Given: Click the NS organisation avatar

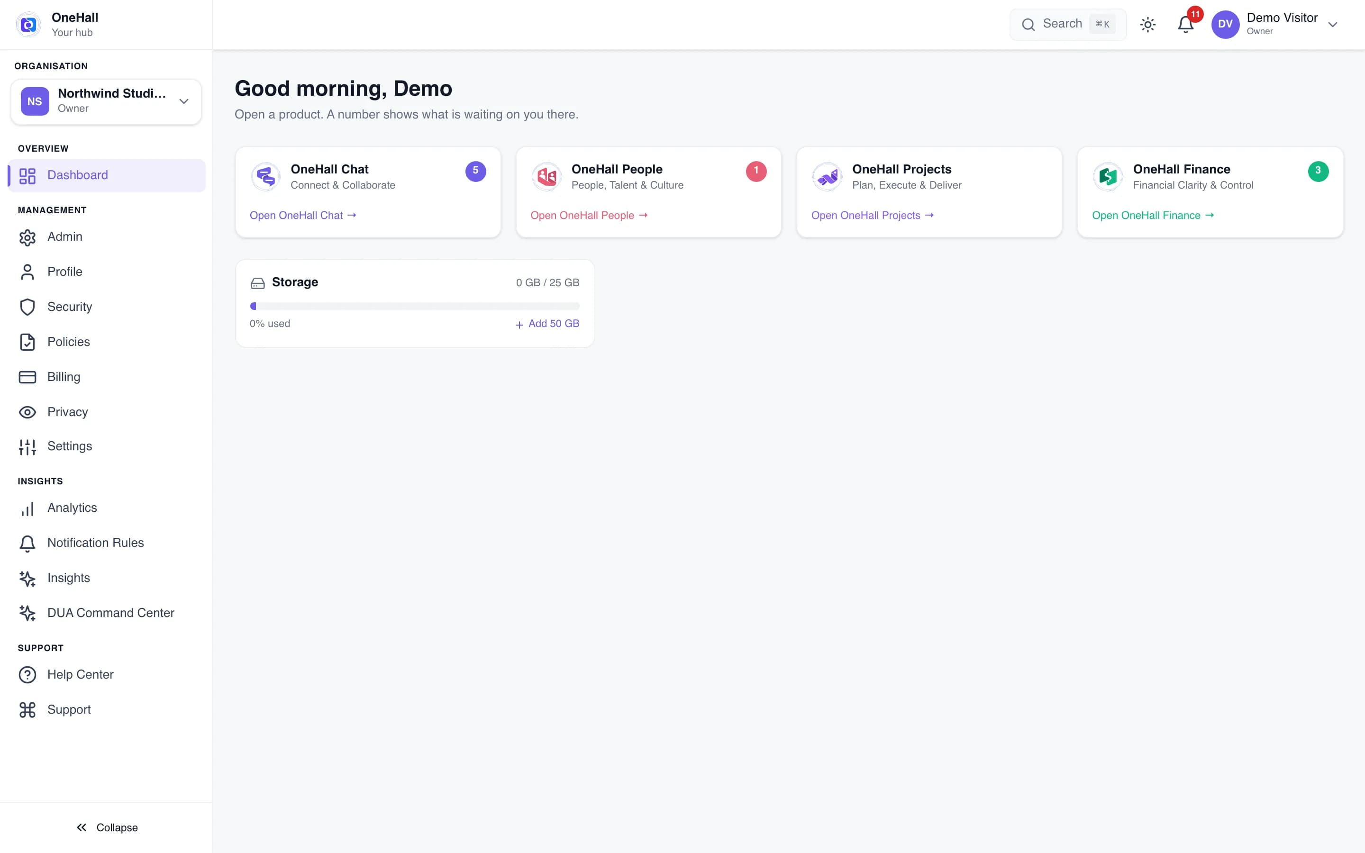Looking at the screenshot, I should 35,101.
